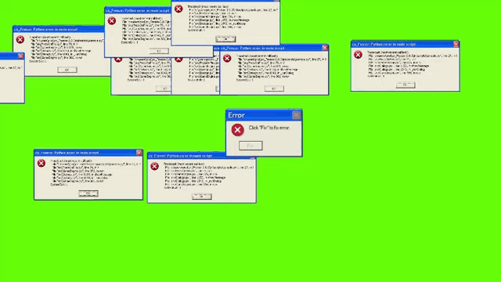This screenshot has height=282, width=501.
Task: Click OK in the bottom-left Python error dialog
Action: 88,193
